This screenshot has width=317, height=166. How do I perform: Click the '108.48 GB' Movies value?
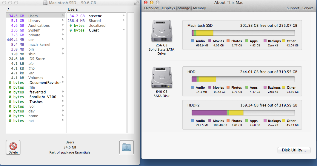click(x=220, y=125)
